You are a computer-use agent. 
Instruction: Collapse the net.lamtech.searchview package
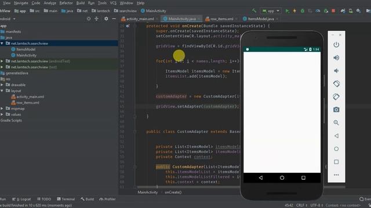(x=2, y=43)
